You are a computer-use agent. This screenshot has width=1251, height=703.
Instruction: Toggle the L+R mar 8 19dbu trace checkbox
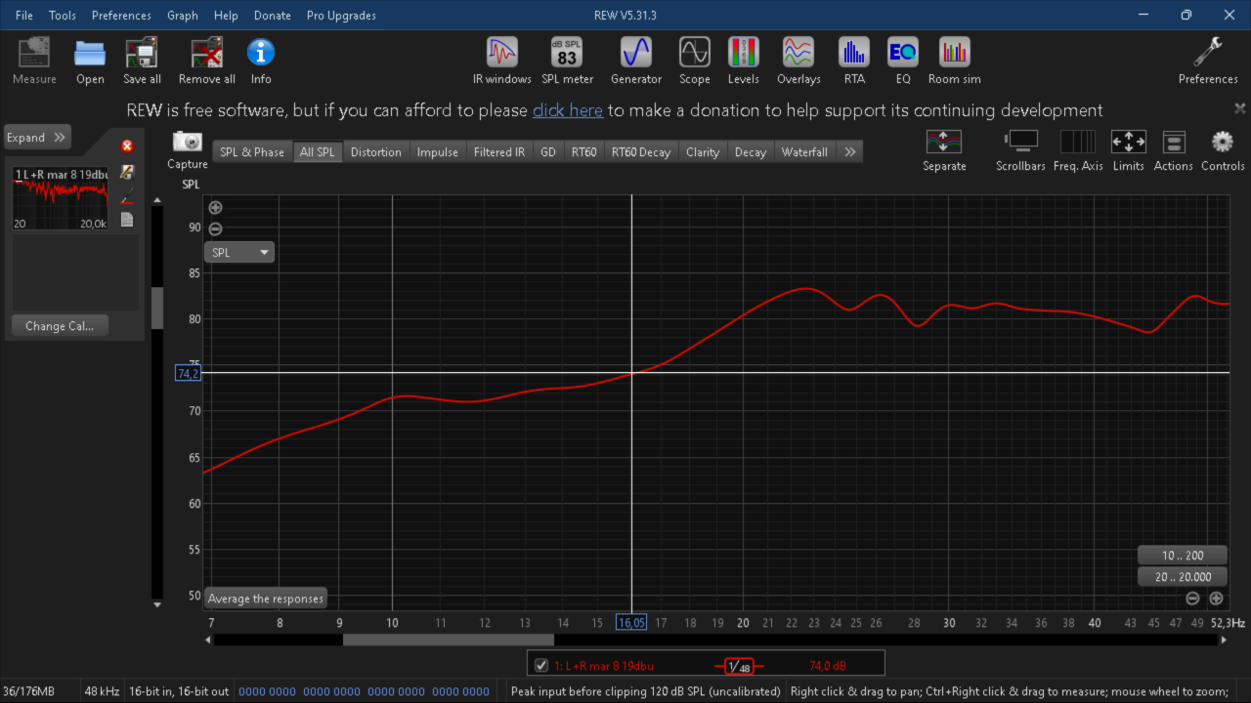click(541, 666)
